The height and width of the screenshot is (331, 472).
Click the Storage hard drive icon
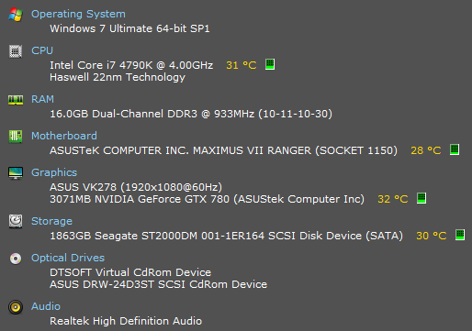click(x=16, y=221)
